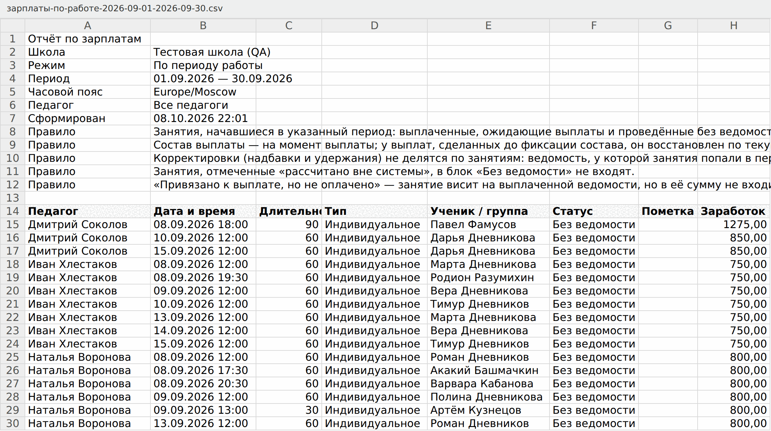This screenshot has height=431, width=771.
Task: Click timestamp cell '08.10.2026 22:01'
Action: tap(203, 118)
